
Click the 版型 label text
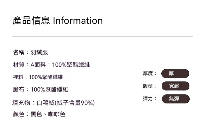(x=148, y=86)
